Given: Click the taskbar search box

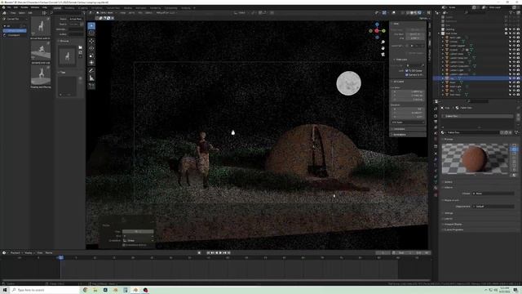Looking at the screenshot, I should pyautogui.click(x=45, y=290).
